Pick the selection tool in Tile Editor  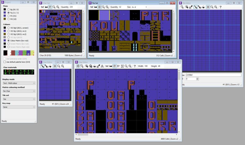coord(182,7)
